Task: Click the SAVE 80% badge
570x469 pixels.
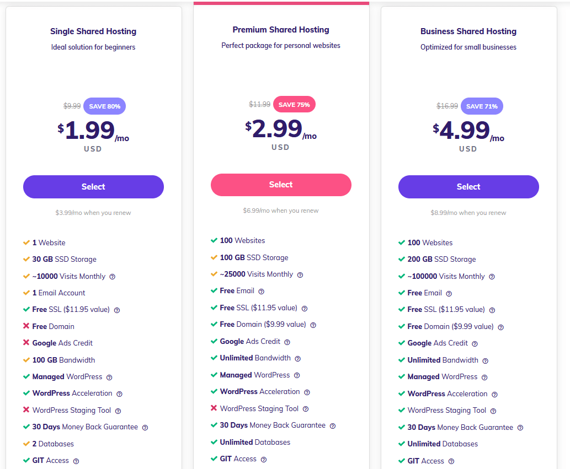Action: [104, 106]
